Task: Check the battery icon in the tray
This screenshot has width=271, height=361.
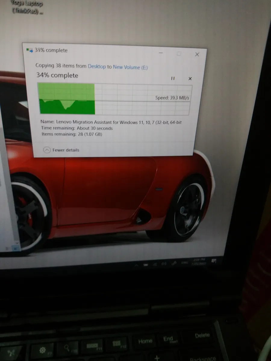Action: 145,265
